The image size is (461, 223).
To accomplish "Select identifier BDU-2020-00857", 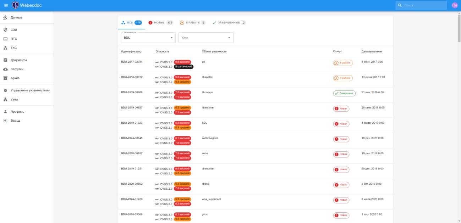I will tap(132, 154).
